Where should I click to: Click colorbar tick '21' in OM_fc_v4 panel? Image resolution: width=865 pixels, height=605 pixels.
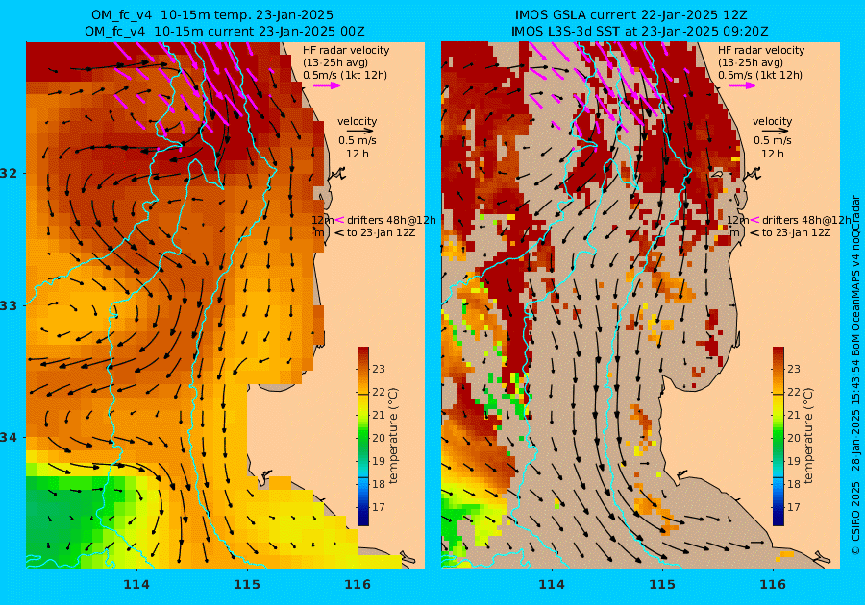[x=379, y=415]
